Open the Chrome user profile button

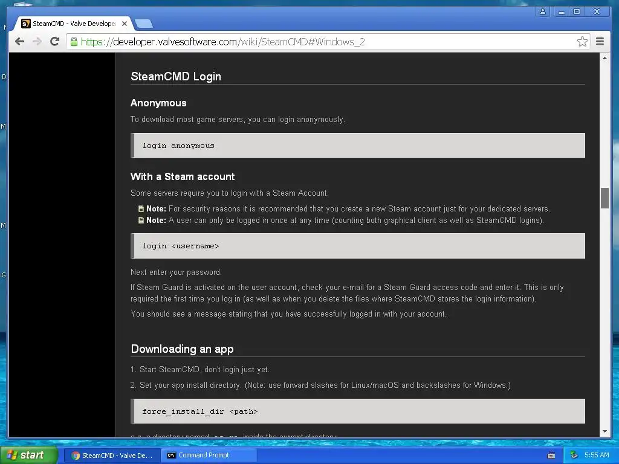(x=543, y=12)
